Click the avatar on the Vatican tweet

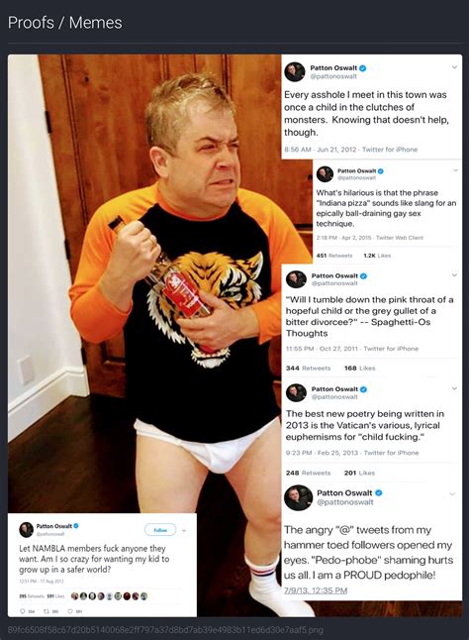click(x=296, y=393)
